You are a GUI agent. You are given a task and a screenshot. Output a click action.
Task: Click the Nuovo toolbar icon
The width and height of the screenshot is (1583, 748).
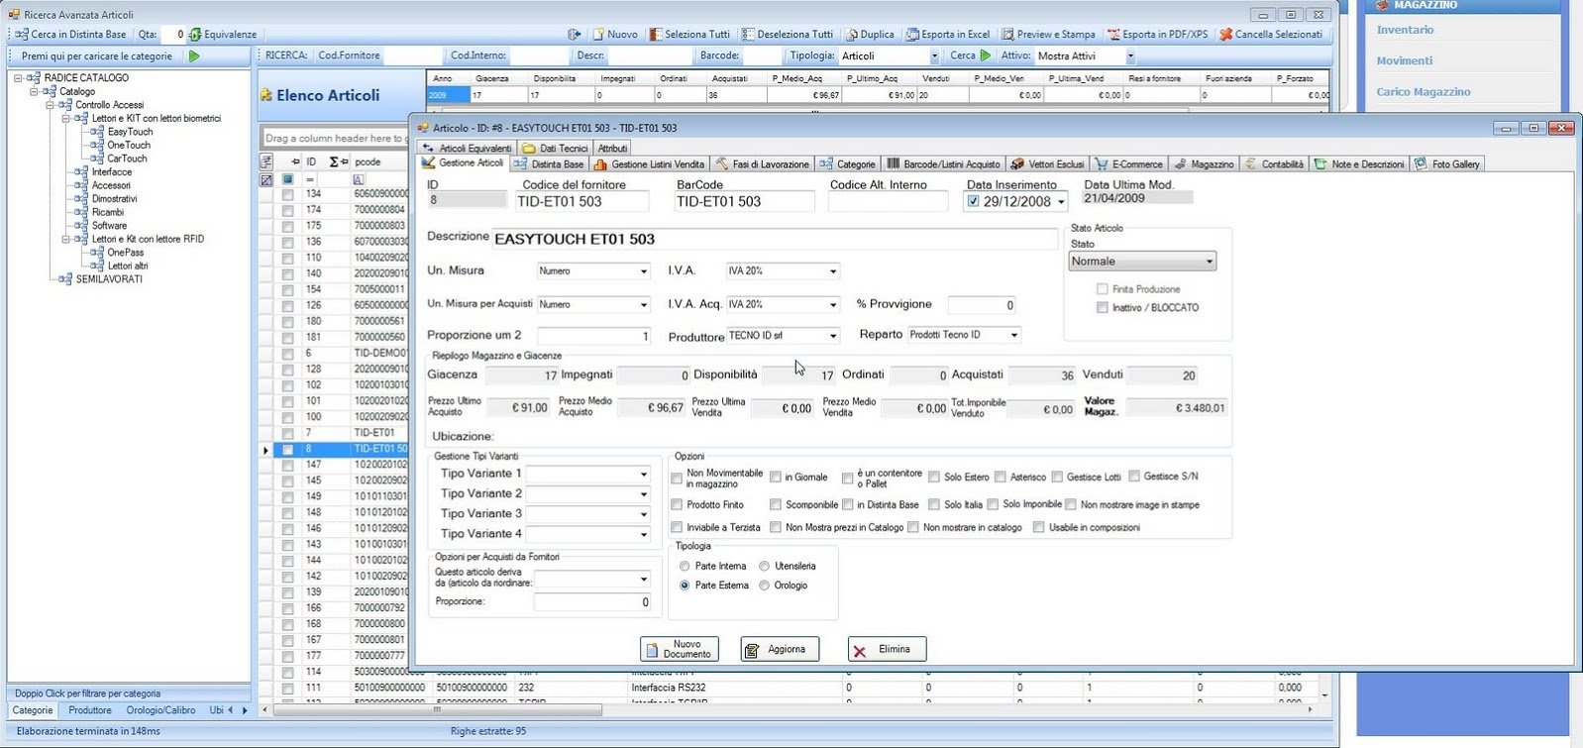[x=598, y=34]
